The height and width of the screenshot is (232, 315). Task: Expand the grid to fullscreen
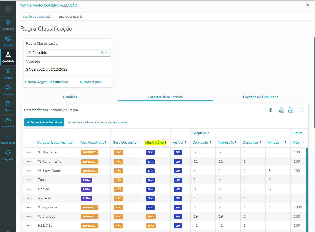[302, 110]
